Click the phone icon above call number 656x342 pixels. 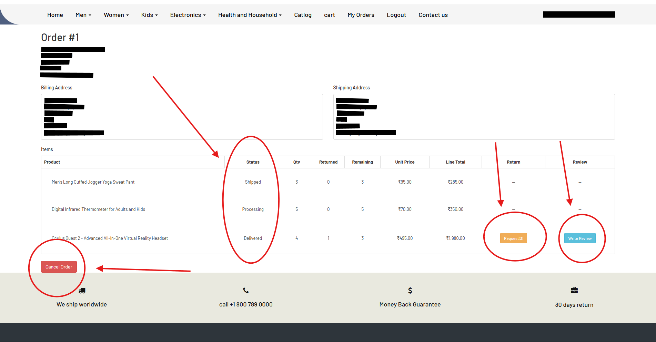tap(246, 291)
